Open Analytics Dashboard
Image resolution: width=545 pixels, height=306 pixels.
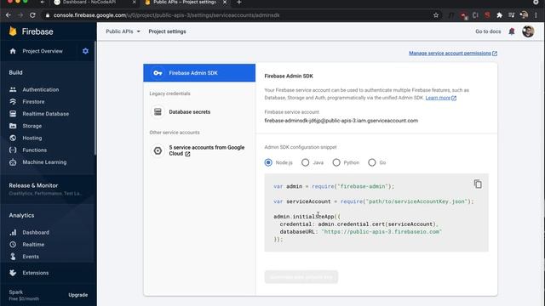36,232
